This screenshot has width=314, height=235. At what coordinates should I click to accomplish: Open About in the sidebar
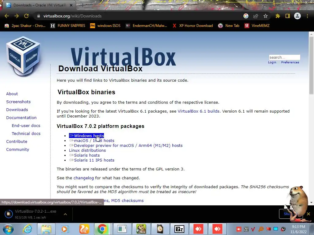click(12, 94)
